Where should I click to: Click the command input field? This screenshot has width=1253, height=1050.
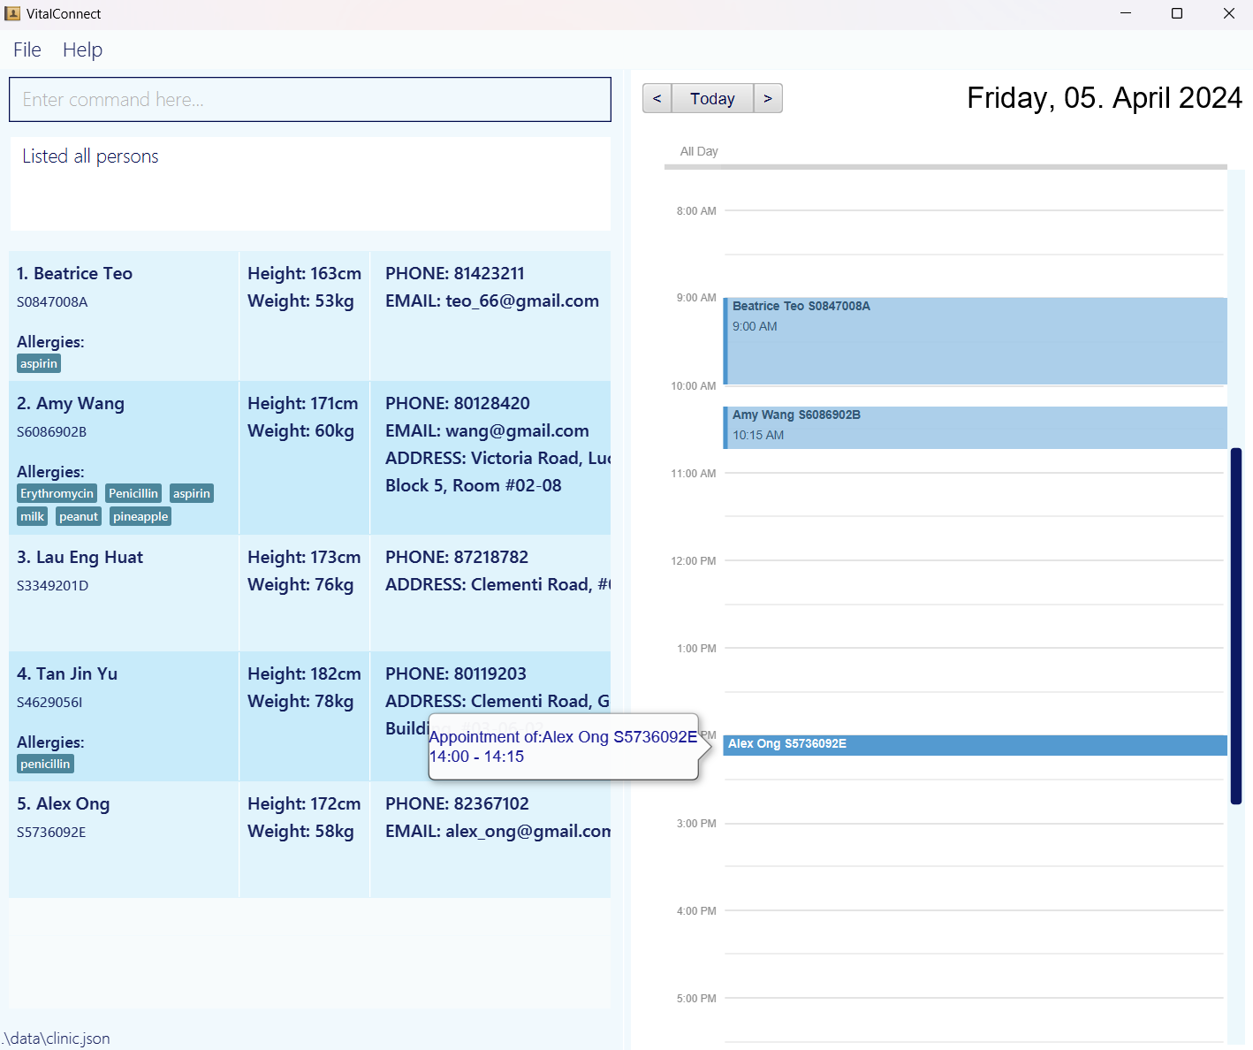[x=310, y=99]
